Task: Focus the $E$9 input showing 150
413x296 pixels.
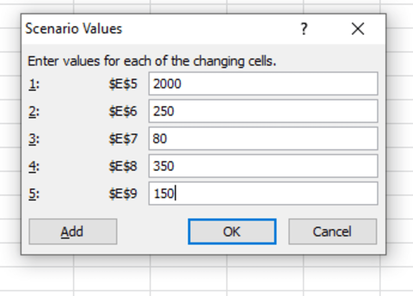Action: (x=263, y=193)
